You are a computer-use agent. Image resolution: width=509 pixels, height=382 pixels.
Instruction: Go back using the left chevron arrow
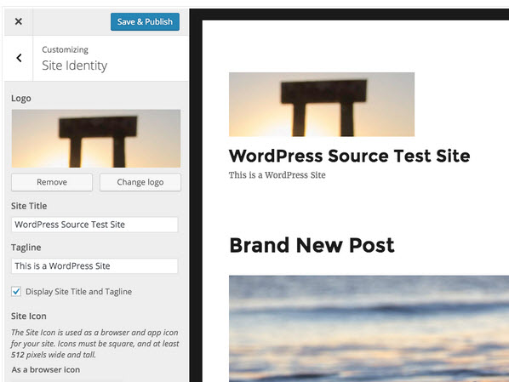click(x=19, y=58)
